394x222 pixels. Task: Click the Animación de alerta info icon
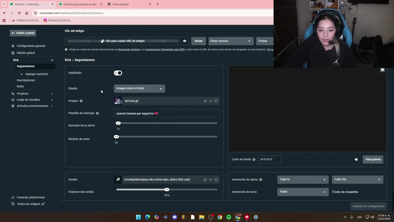click(x=261, y=179)
